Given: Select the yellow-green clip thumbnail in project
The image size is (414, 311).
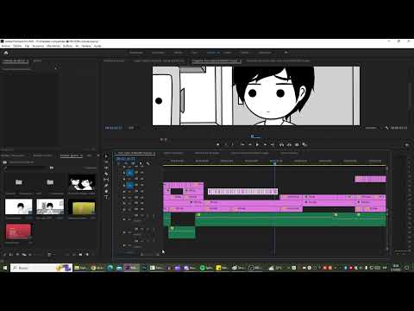Looking at the screenshot, I should click(82, 208).
